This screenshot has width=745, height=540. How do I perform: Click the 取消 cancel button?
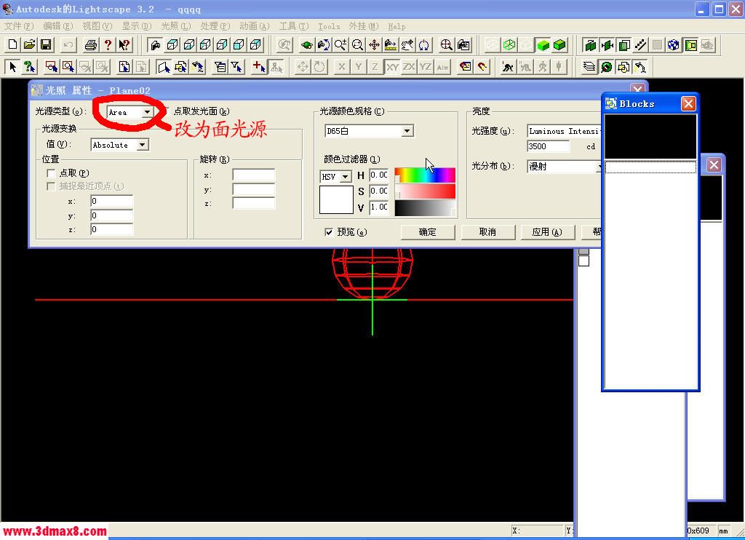click(x=487, y=232)
